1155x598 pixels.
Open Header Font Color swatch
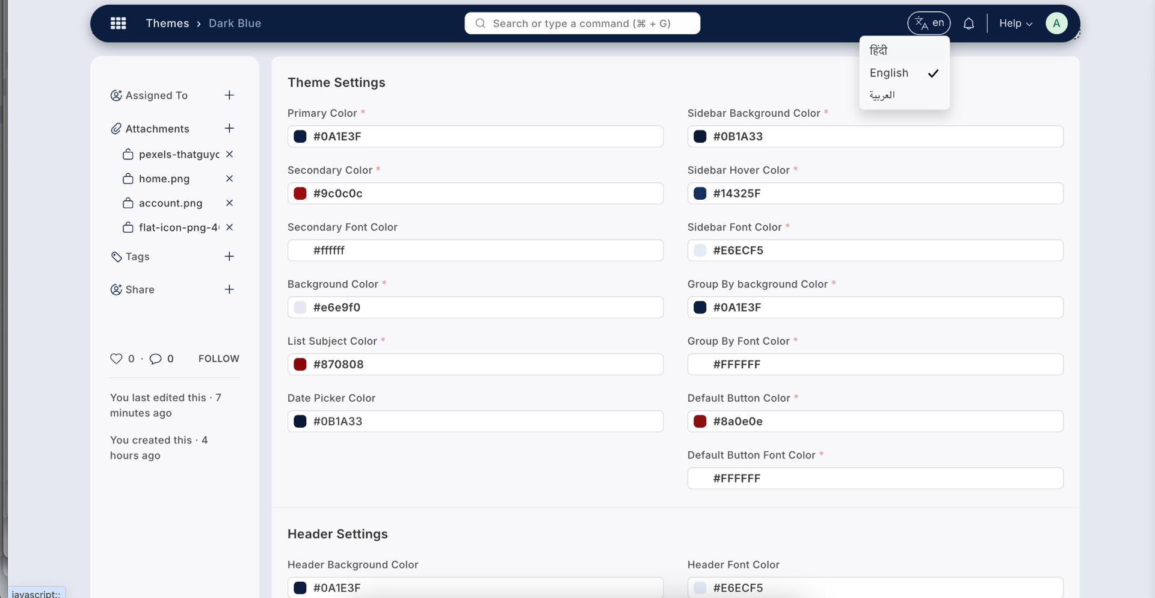(700, 588)
